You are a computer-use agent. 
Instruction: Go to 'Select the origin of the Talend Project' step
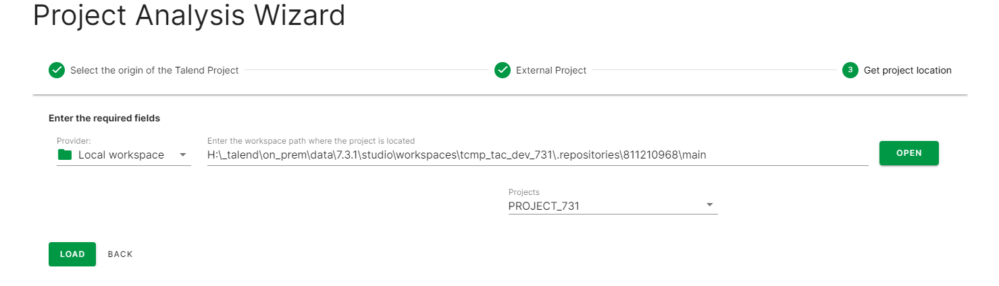154,70
